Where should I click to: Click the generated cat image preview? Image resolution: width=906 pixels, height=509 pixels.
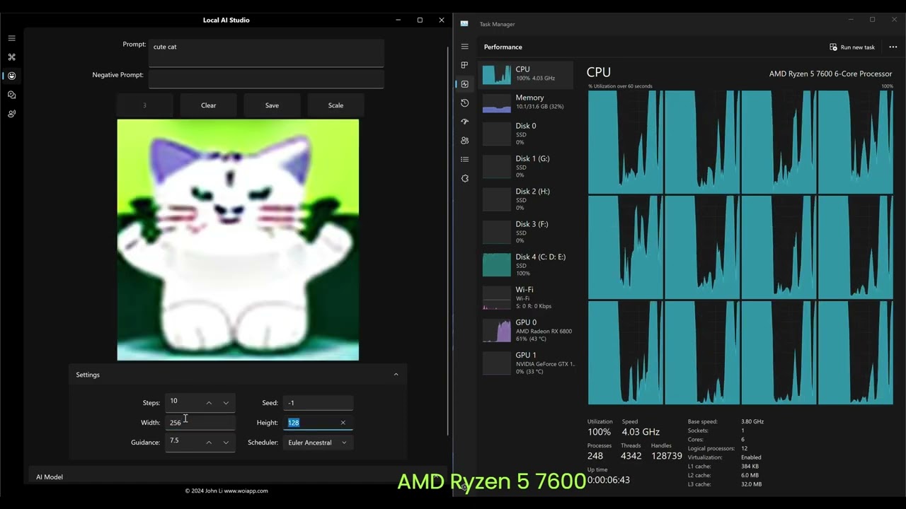(x=238, y=240)
